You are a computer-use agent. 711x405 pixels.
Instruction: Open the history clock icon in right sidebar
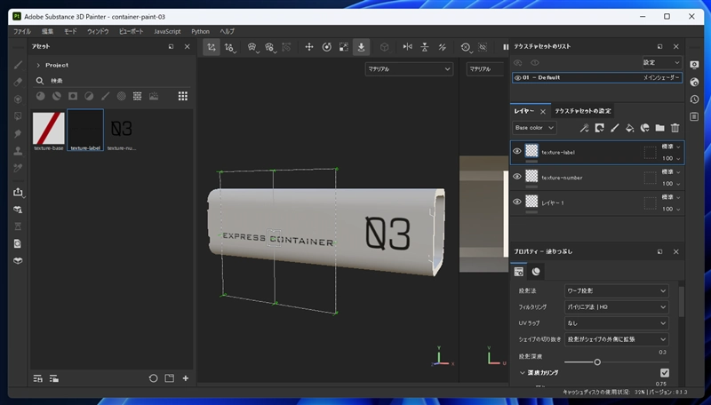[694, 99]
